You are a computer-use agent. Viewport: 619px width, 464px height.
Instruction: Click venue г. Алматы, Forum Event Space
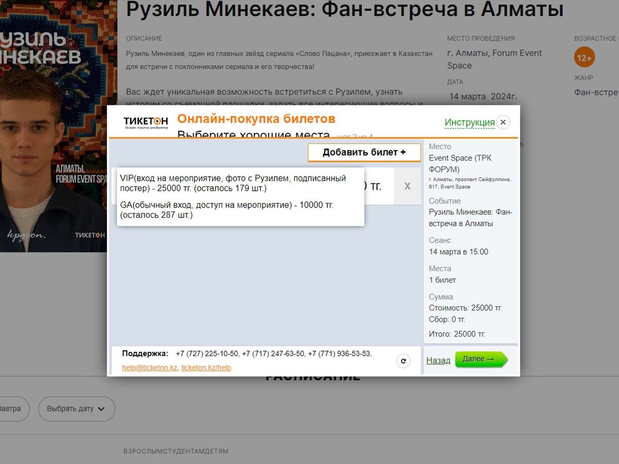pyautogui.click(x=494, y=59)
